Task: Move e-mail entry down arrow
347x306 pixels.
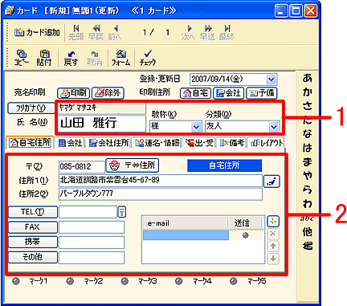Action: (273, 259)
